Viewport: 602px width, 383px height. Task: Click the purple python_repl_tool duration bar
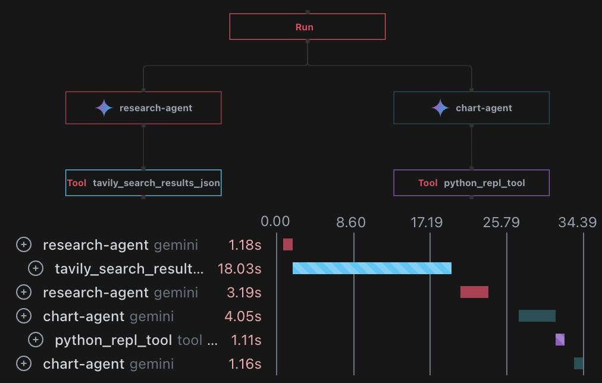pyautogui.click(x=560, y=340)
